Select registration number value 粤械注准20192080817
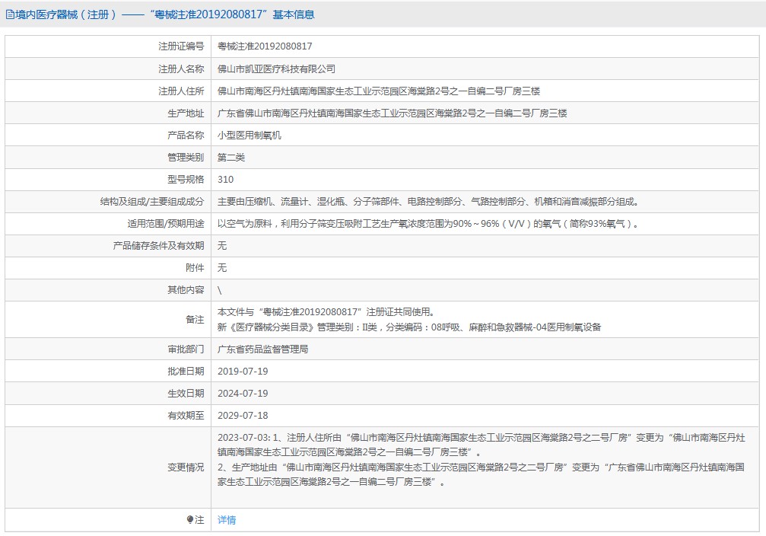Viewport: 766px width, 536px height. tap(265, 46)
